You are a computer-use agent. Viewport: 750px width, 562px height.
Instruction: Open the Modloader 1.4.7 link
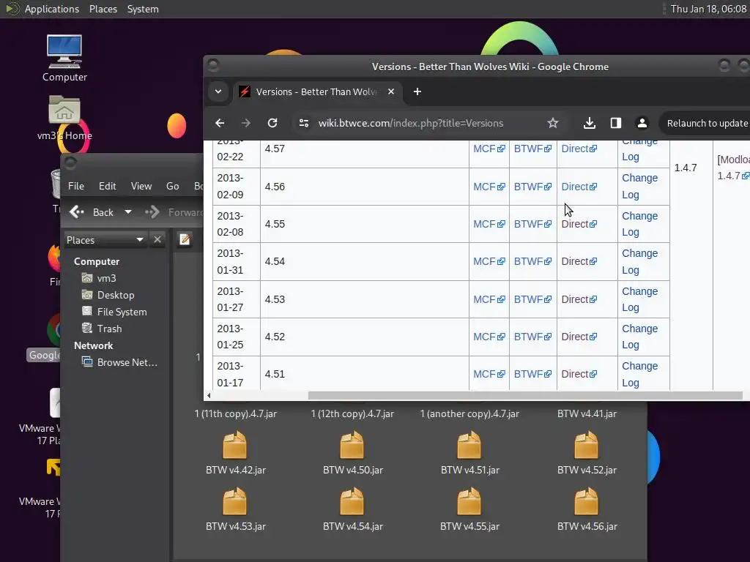tap(732, 168)
